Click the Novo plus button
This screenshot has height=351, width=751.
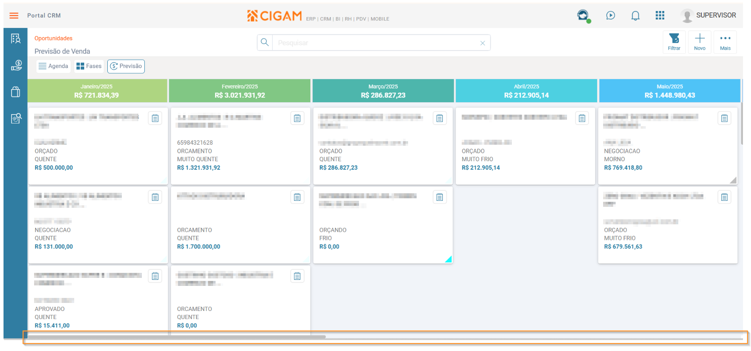coord(700,42)
